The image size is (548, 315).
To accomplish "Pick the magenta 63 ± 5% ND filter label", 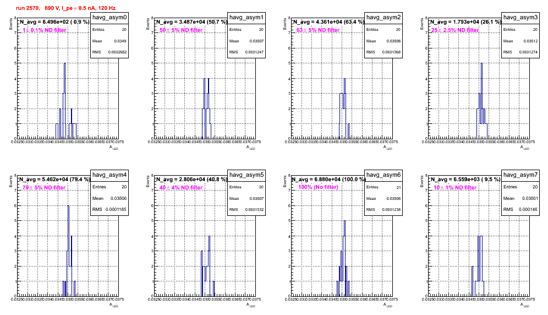I will click(318, 30).
